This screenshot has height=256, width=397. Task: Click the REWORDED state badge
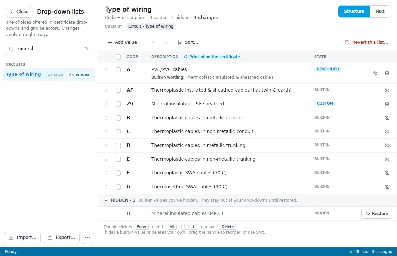[328, 69]
